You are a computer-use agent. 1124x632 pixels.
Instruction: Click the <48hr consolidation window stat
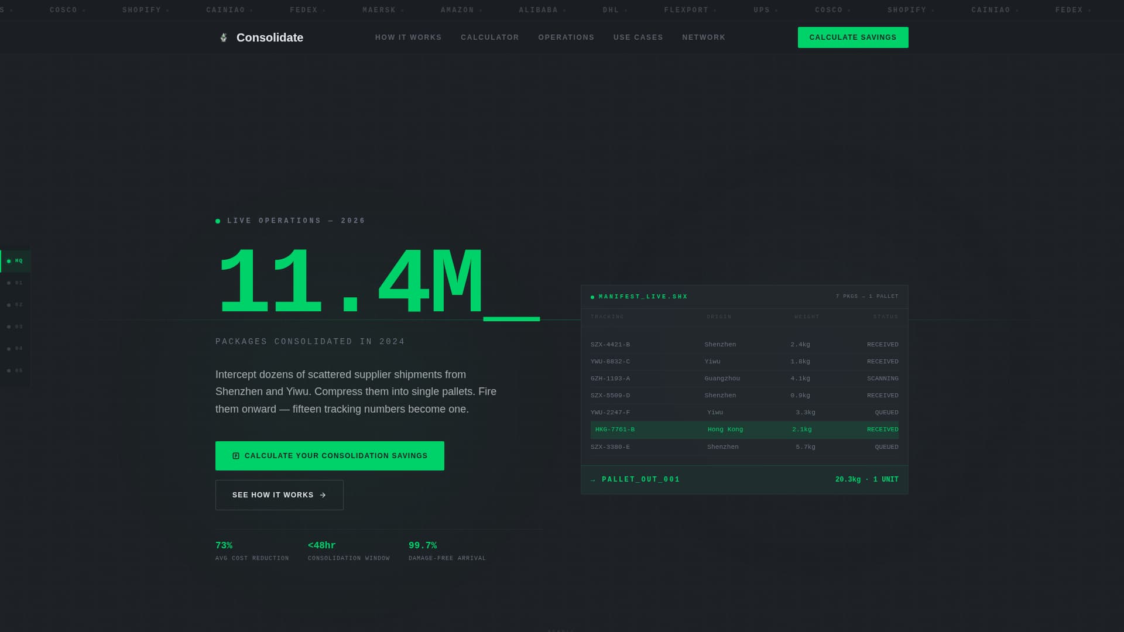pos(349,551)
